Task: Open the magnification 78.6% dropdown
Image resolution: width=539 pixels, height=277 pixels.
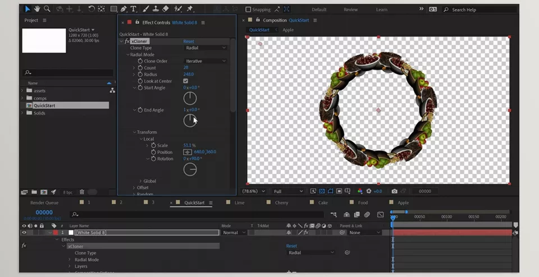Action: pos(254,191)
